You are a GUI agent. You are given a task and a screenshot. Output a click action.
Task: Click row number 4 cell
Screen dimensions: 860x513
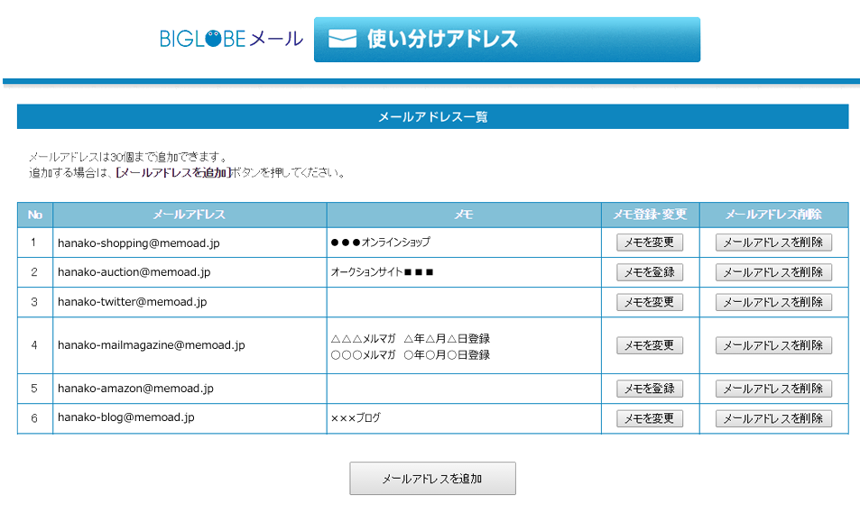click(x=34, y=345)
